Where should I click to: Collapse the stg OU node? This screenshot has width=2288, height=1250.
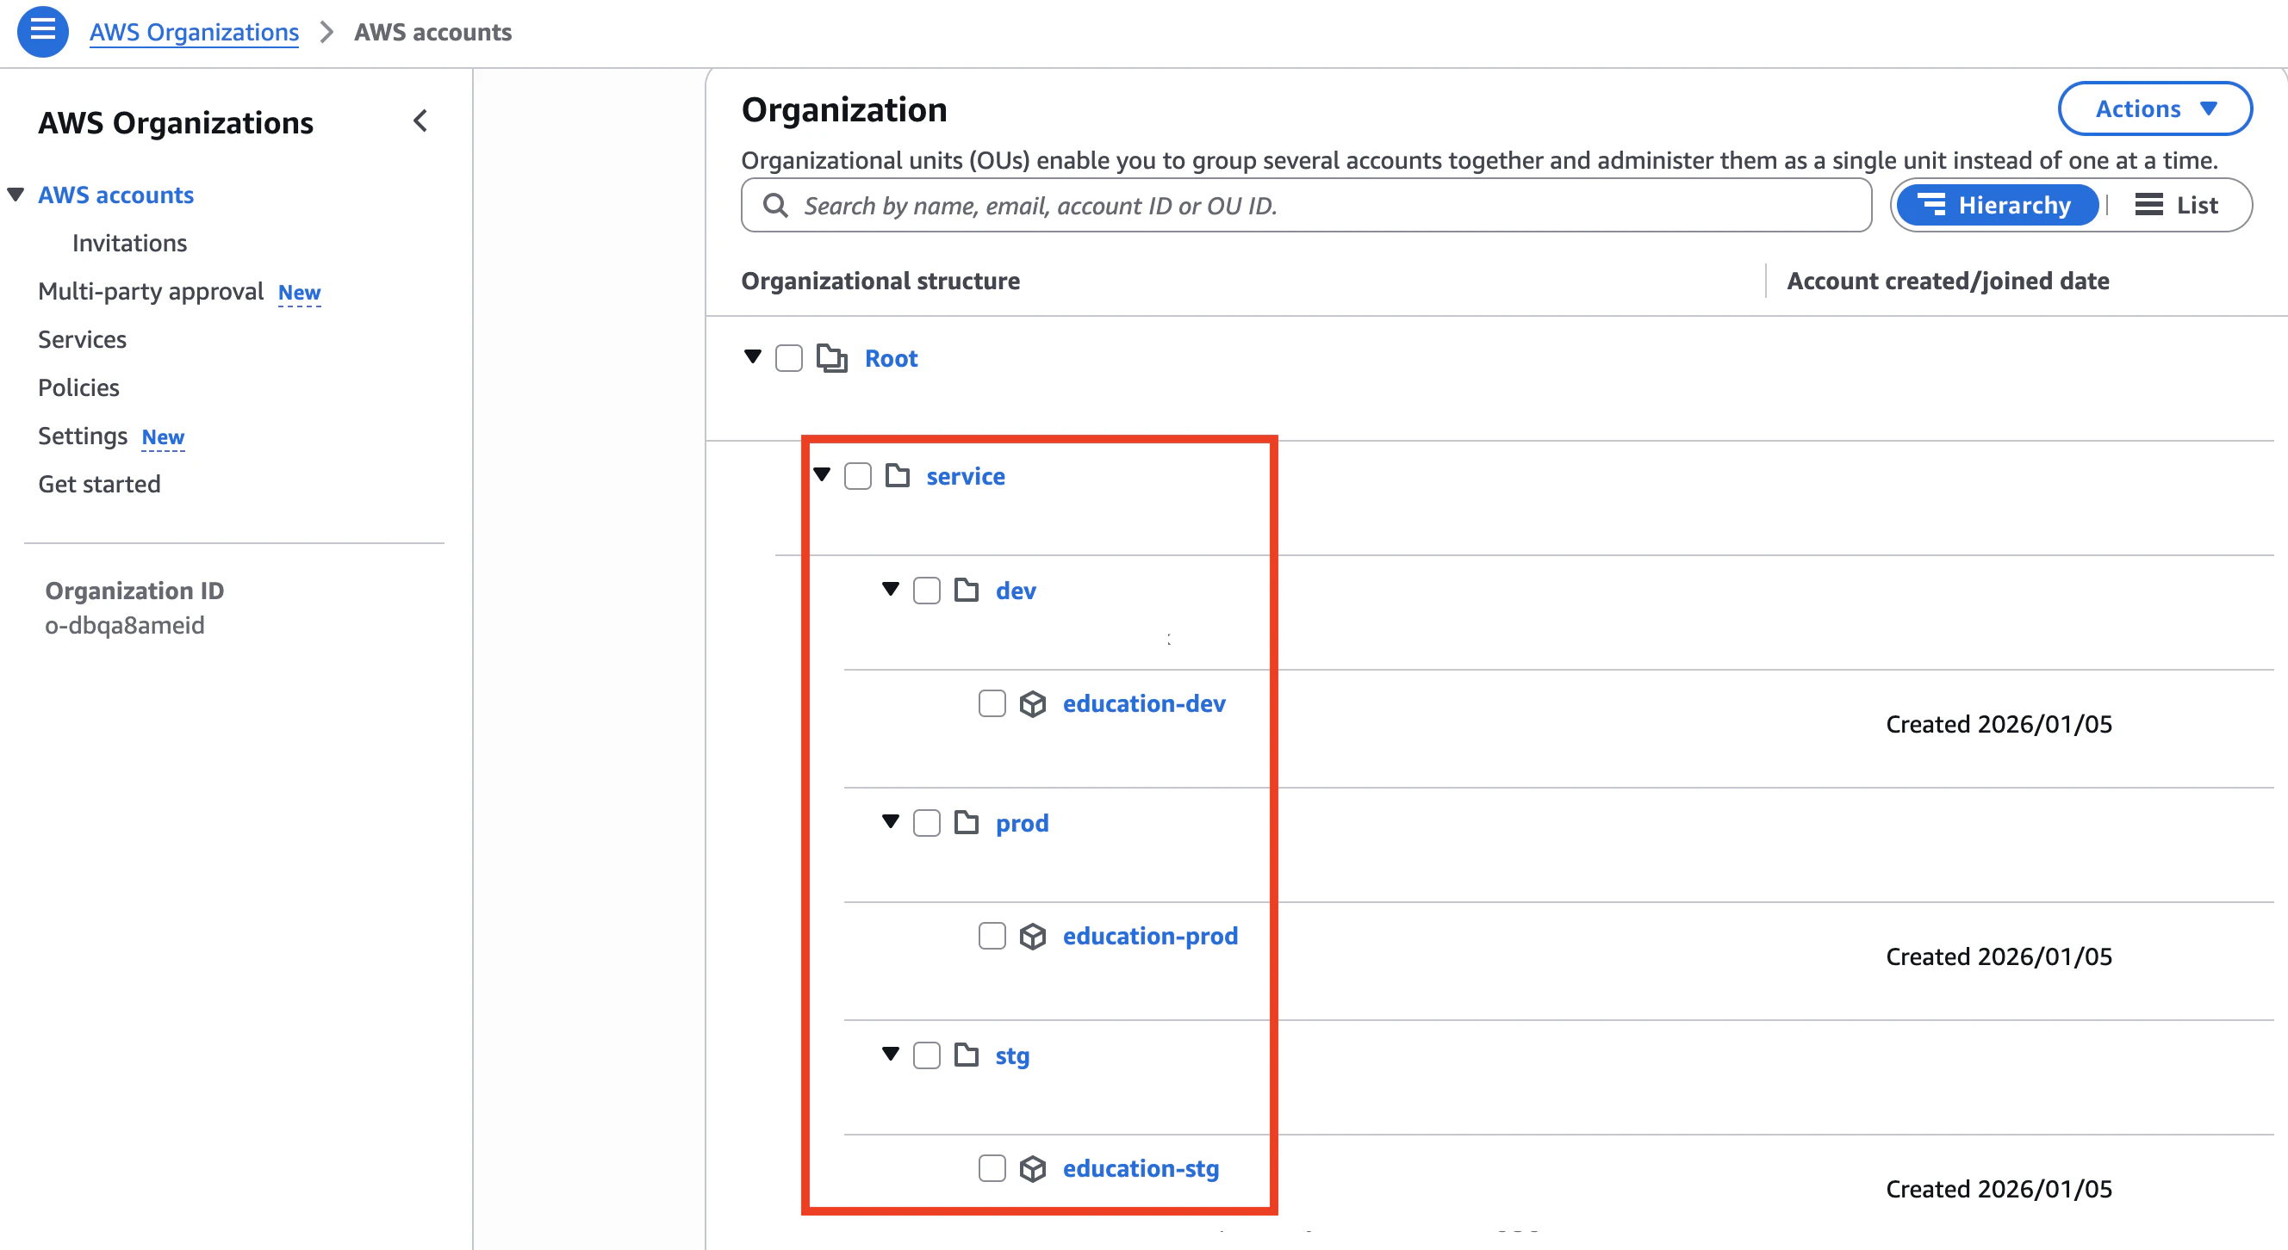(891, 1055)
